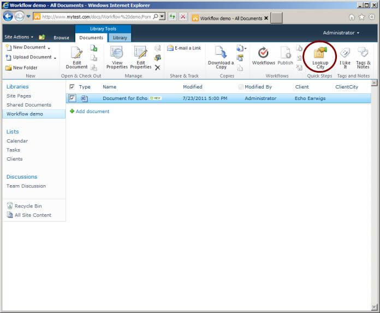380x313 pixels.
Task: Click the Document Permissions icon in Manage
Action: [x=158, y=58]
